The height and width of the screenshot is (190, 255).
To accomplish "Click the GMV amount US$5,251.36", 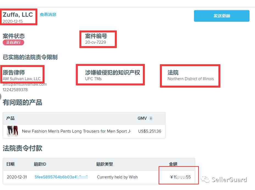I will [149, 131].
